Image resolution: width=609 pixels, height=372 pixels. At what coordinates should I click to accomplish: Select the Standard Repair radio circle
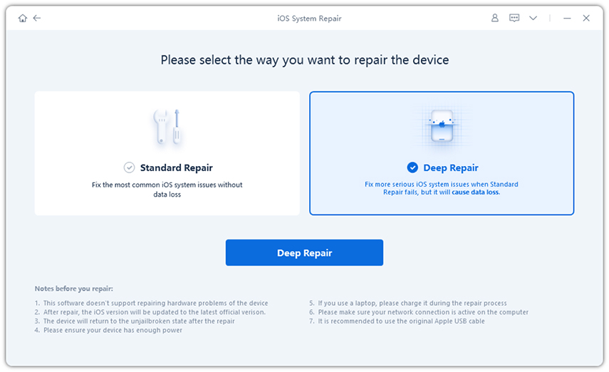click(x=129, y=168)
